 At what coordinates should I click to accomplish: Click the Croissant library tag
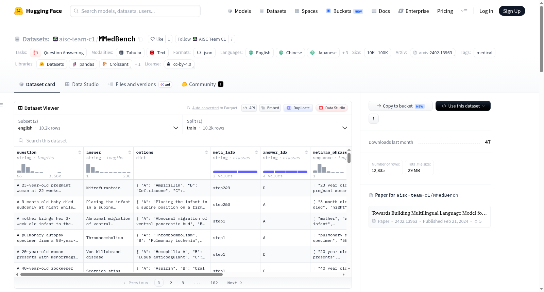tap(116, 64)
